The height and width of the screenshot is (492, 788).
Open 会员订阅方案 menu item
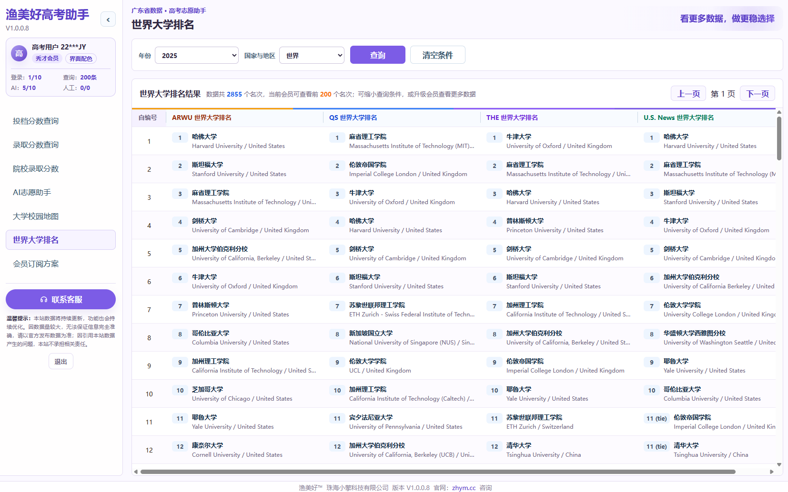(61, 264)
